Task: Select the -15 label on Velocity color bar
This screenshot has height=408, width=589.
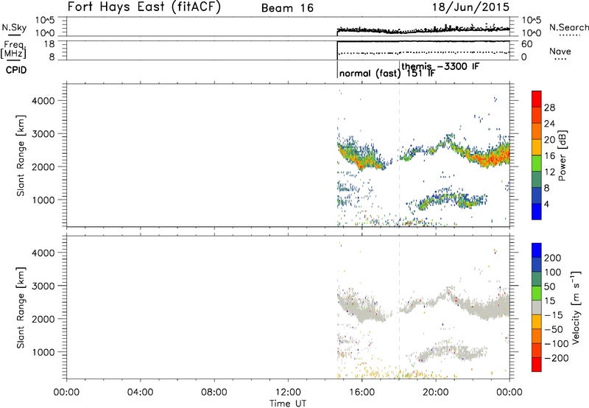Action: 553,314
